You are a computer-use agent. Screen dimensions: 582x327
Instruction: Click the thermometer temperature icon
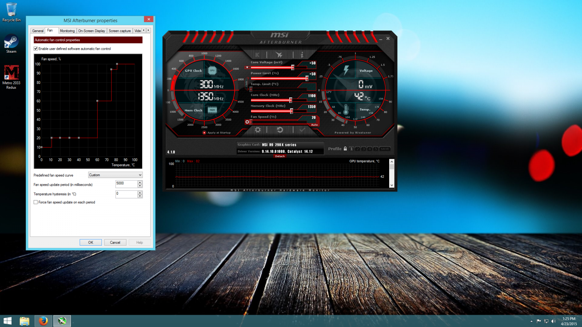346,109
